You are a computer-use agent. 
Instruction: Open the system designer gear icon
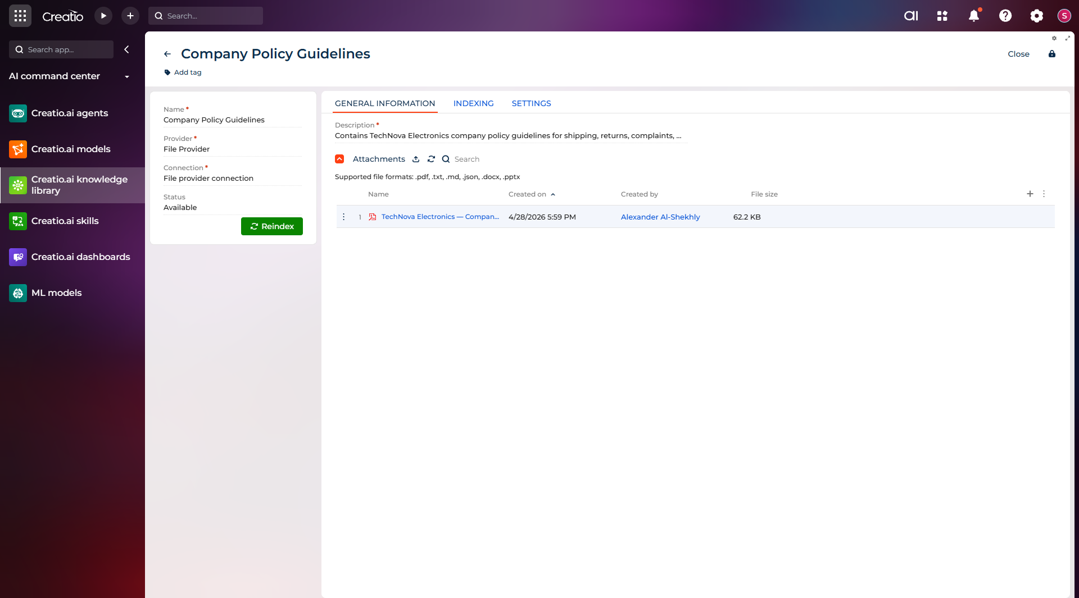tap(1037, 16)
